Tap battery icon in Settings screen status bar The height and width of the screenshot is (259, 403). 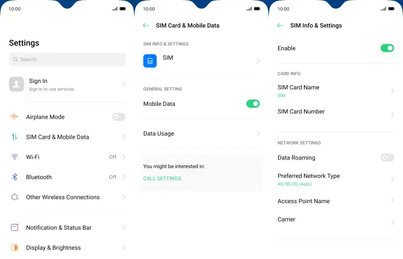coord(123,9)
